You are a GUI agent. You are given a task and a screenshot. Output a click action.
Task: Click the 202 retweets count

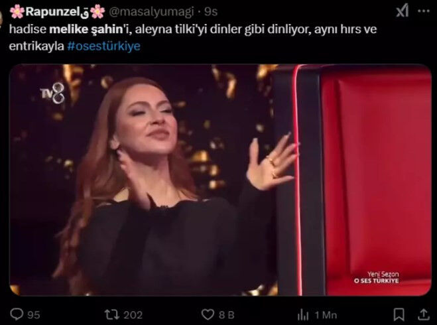click(x=133, y=314)
